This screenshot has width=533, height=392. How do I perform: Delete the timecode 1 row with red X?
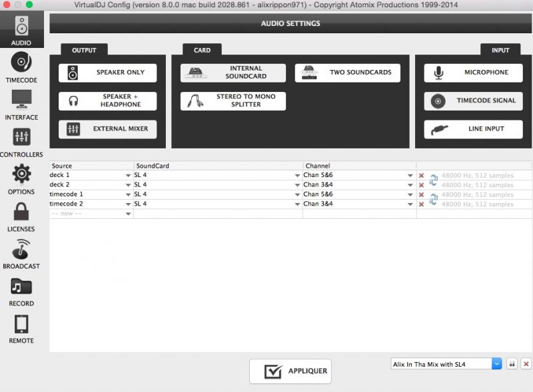pyautogui.click(x=421, y=194)
